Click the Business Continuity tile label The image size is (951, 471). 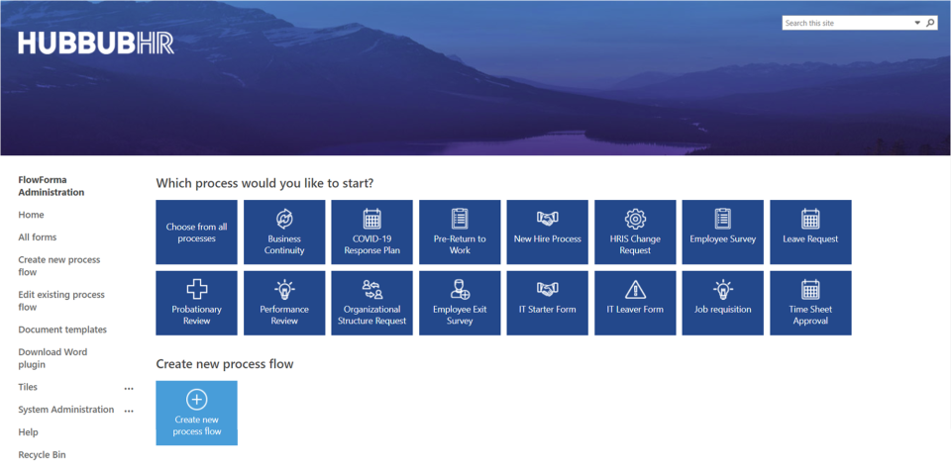(284, 244)
